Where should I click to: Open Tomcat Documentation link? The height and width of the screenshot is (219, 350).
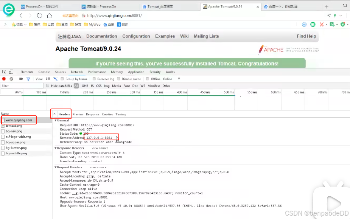tap(101, 36)
